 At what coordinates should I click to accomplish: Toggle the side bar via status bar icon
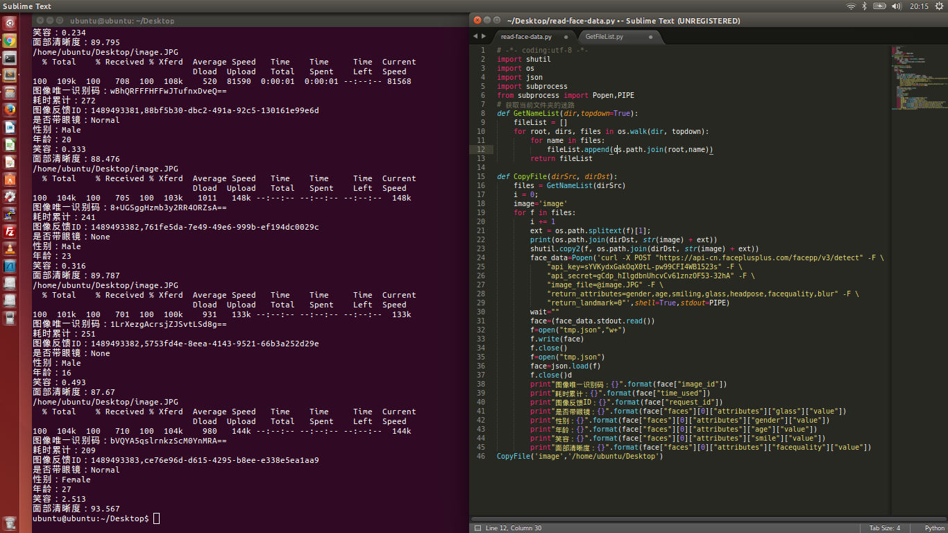pos(477,528)
